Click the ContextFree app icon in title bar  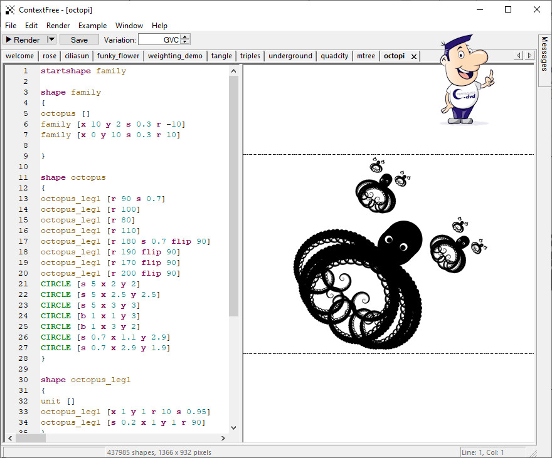(10, 9)
